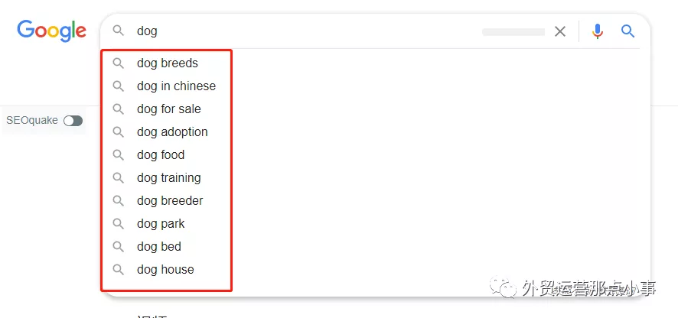Screen dimensions: 678x318
Task: Select 'dog breeds' suggestion
Action: click(168, 63)
